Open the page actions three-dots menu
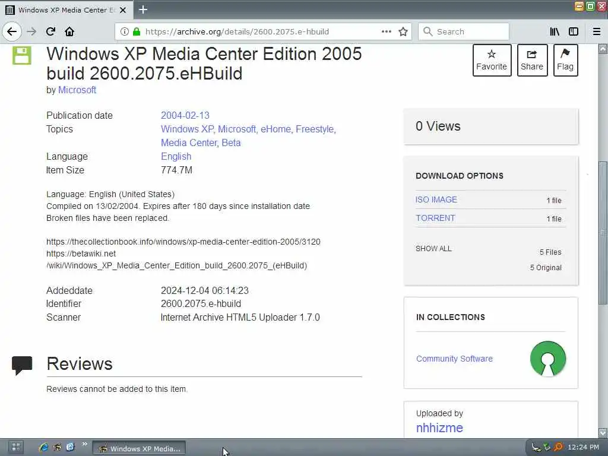Image resolution: width=608 pixels, height=456 pixels. [386, 31]
